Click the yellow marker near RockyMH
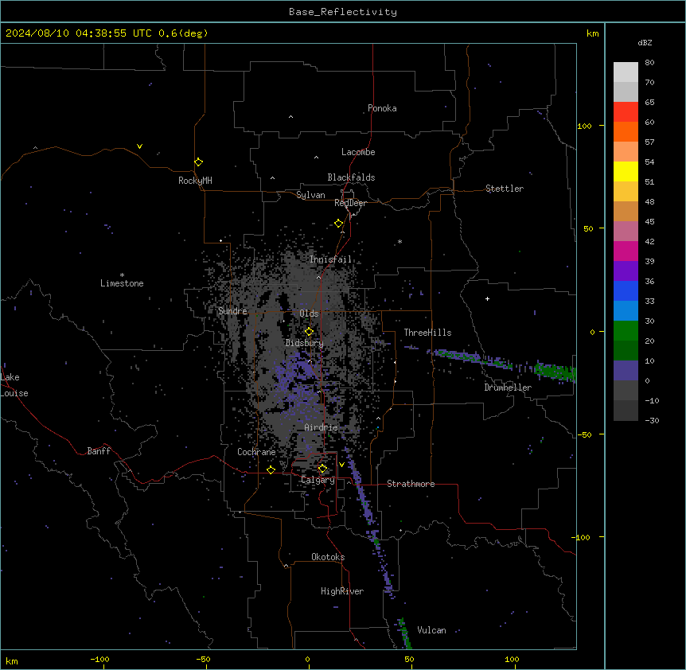The width and height of the screenshot is (686, 670). click(198, 162)
